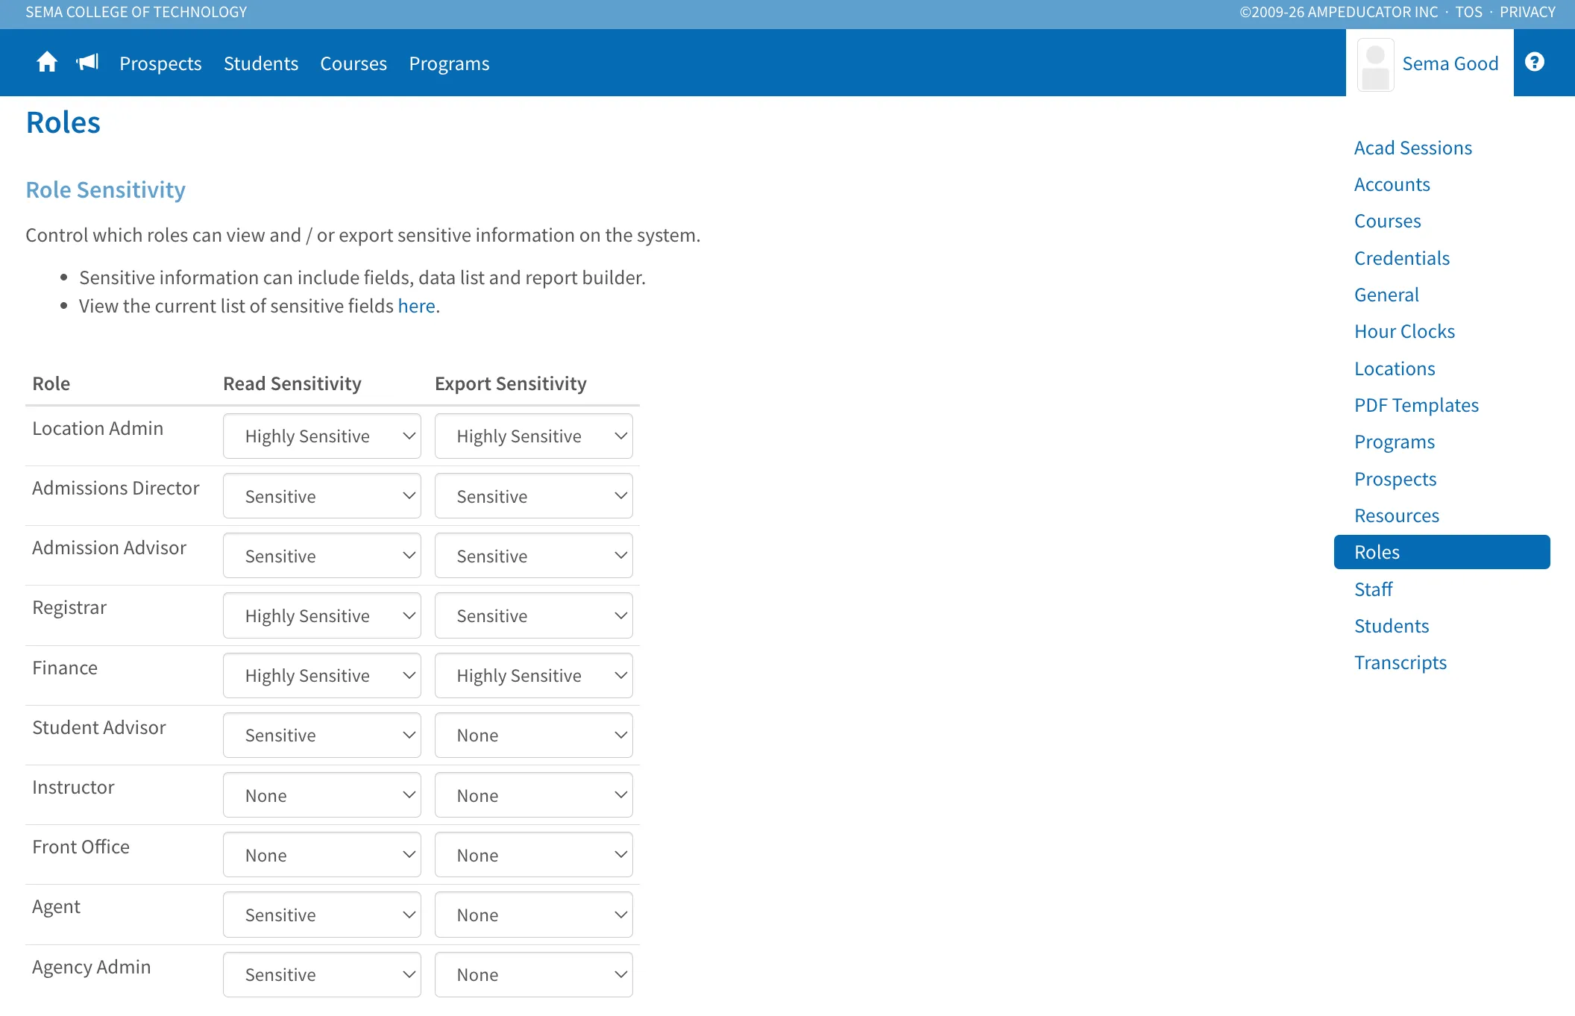Open Staff settings in sidebar
This screenshot has height=1016, width=1575.
(1373, 589)
